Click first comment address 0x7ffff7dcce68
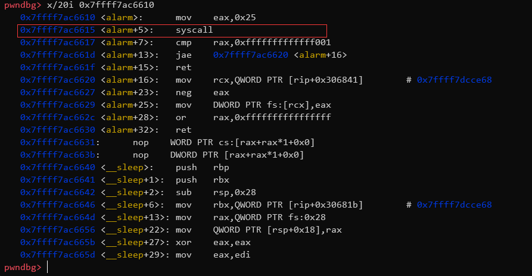The width and height of the screenshot is (532, 276). [454, 80]
